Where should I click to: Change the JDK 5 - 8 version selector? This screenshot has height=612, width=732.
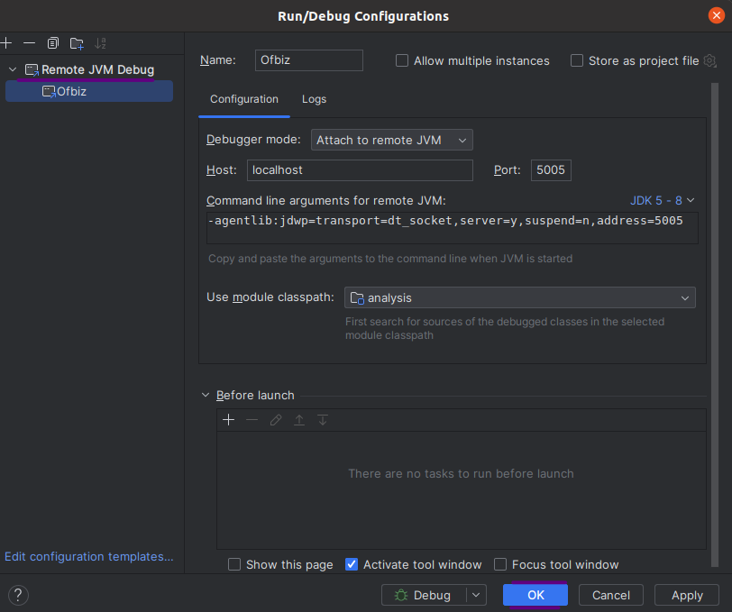coord(662,200)
